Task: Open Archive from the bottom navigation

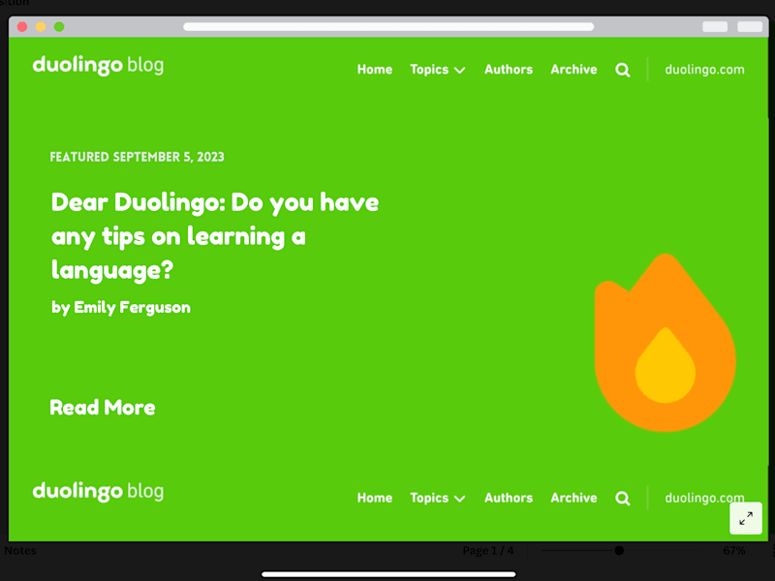Action: coord(573,498)
